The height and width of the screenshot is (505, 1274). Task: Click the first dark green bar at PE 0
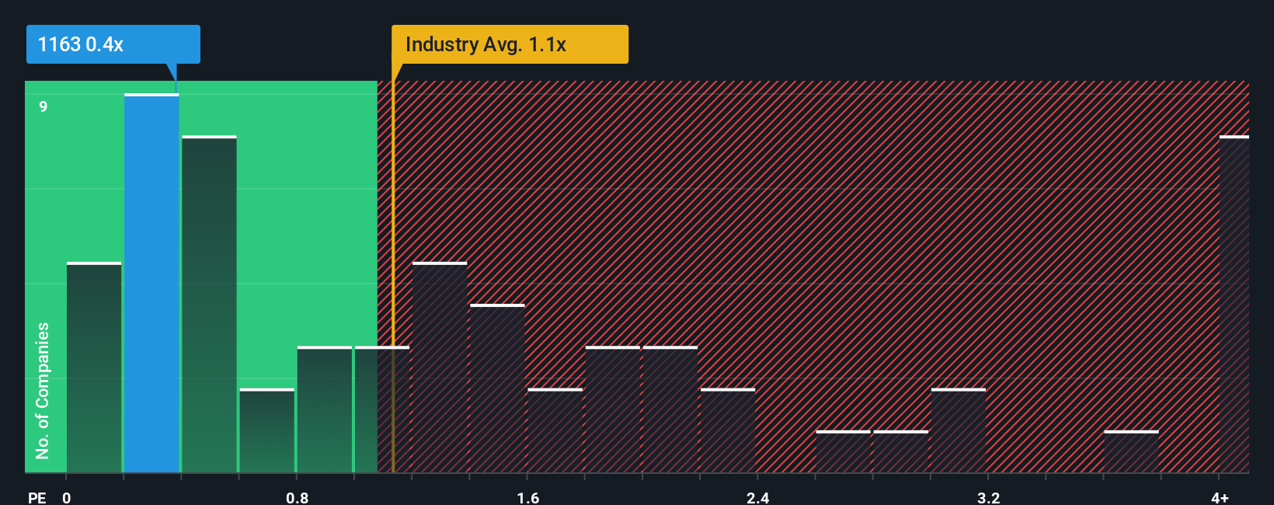(x=94, y=367)
